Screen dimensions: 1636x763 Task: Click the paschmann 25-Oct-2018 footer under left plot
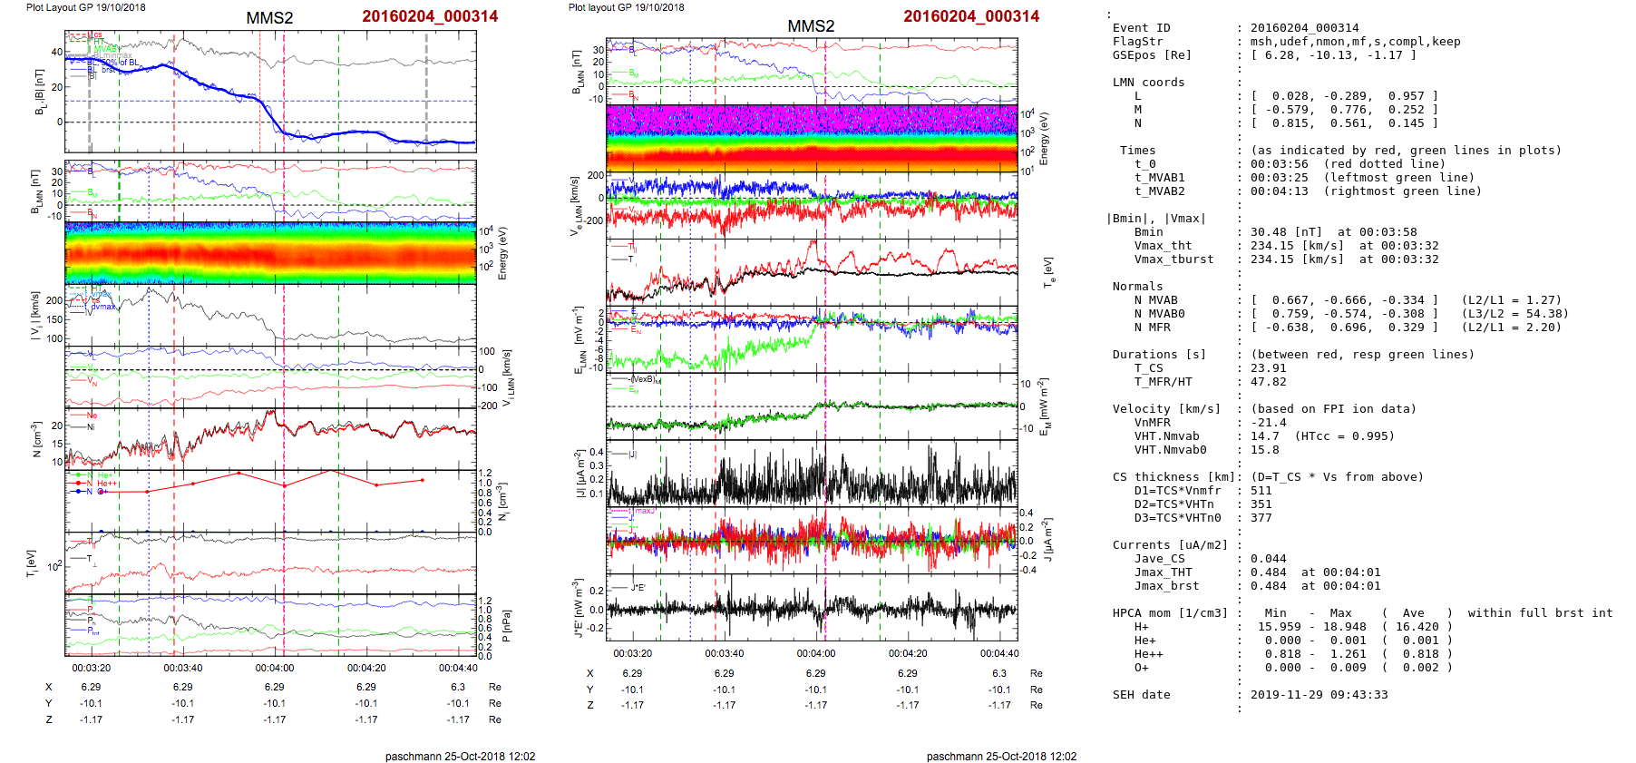click(x=460, y=756)
